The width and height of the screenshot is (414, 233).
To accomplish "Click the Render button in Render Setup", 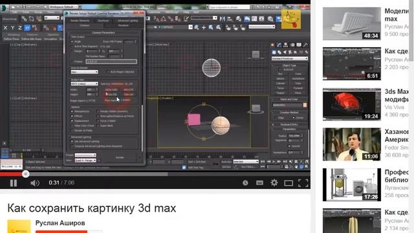I will pyautogui.click(x=120, y=157).
